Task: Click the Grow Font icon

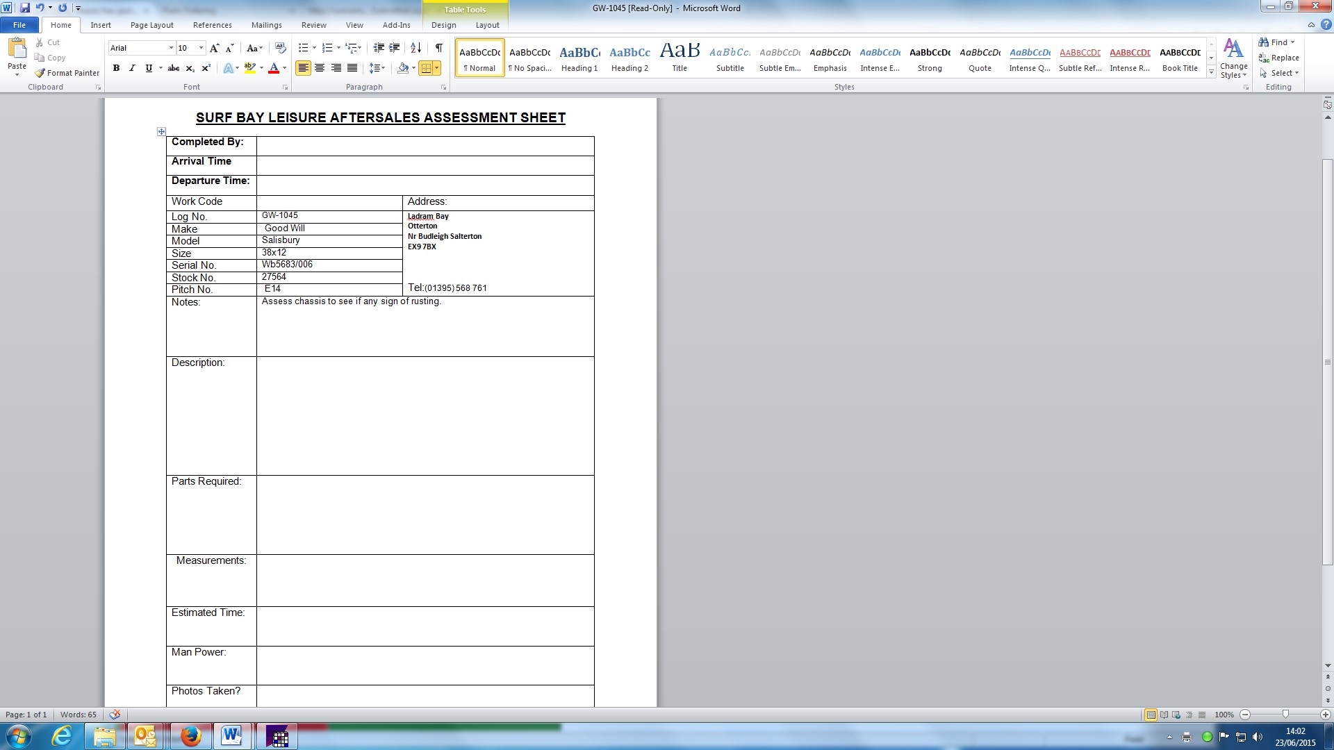Action: point(214,48)
